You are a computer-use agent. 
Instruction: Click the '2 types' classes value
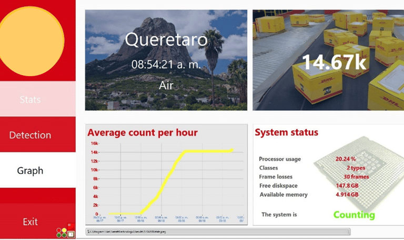356,168
